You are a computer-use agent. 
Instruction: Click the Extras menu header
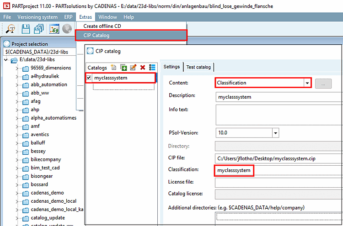pos(86,17)
